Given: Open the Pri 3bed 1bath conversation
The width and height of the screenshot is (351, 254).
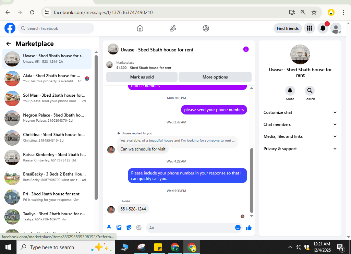Looking at the screenshot, I should [x=47, y=197].
